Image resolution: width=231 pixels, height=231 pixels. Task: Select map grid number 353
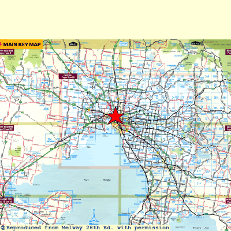click(66, 87)
